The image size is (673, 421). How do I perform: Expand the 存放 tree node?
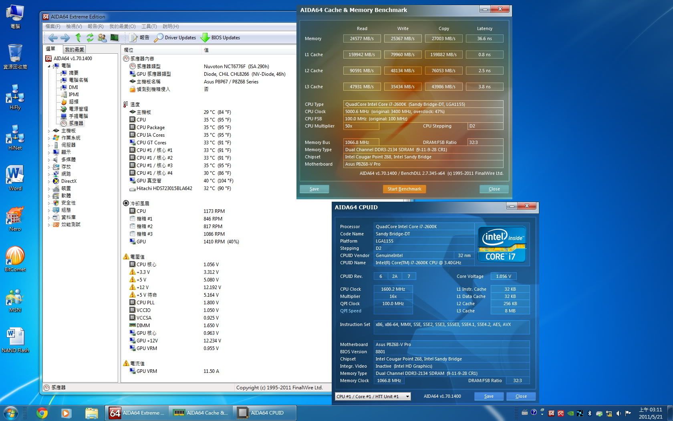pos(49,167)
